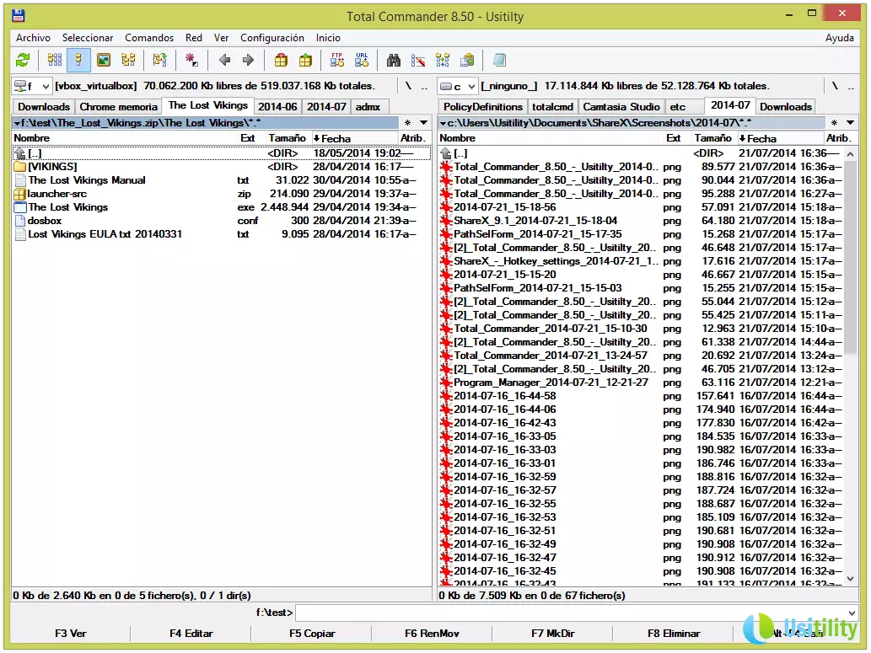The image size is (871, 653).
Task: Click the green Refresh icon in toolbar
Action: (23, 60)
